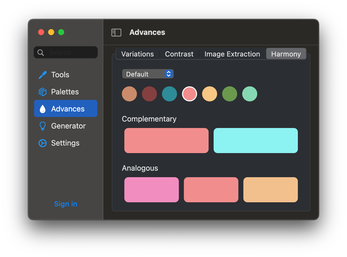This screenshot has width=347, height=257.
Task: Switch to the Variations tab
Action: (137, 54)
